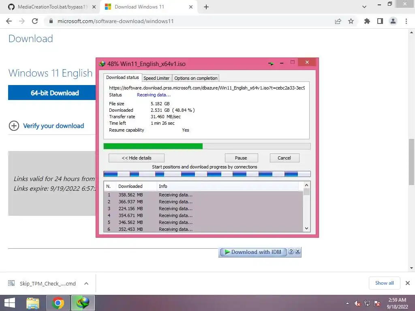
Task: Click connections list scroll down arrow
Action: click(x=306, y=228)
